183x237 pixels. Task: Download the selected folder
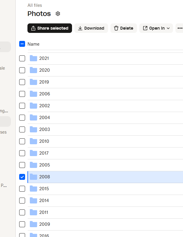(91, 28)
